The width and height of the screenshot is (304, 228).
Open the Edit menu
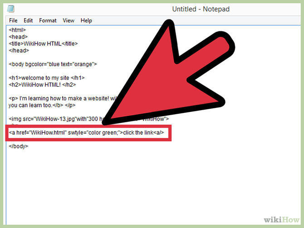(x=28, y=20)
